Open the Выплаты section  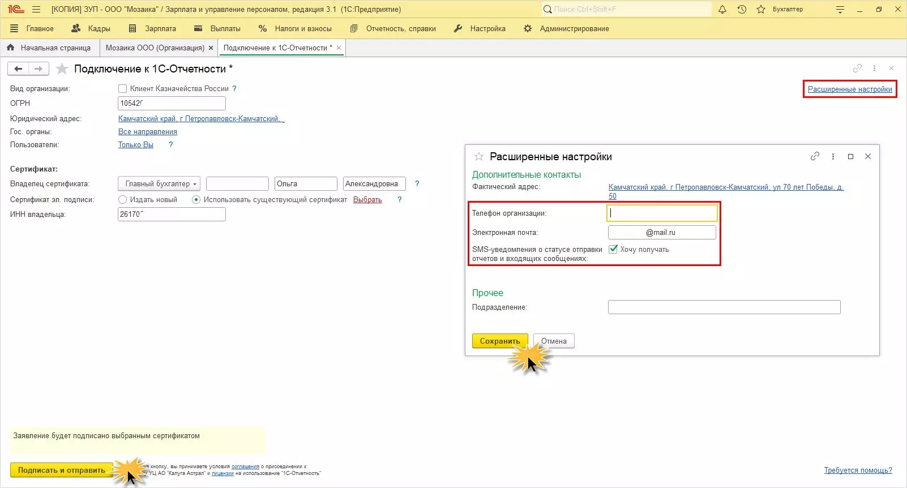pyautogui.click(x=217, y=28)
